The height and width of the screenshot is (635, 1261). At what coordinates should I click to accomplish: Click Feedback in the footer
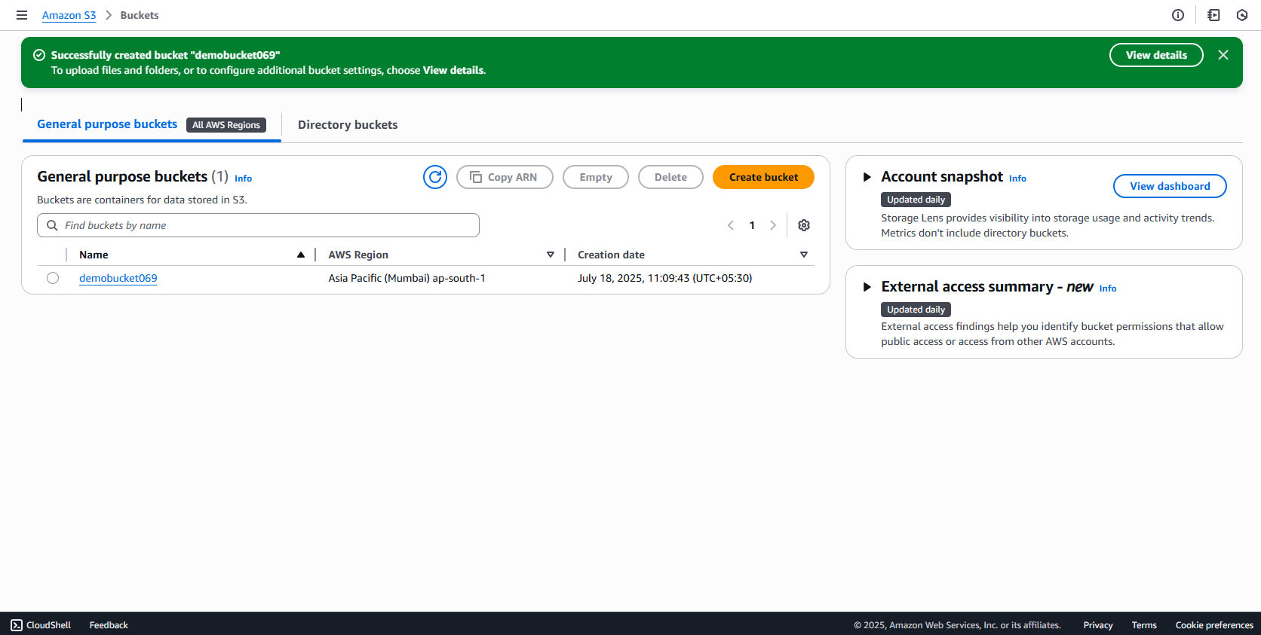(x=109, y=625)
